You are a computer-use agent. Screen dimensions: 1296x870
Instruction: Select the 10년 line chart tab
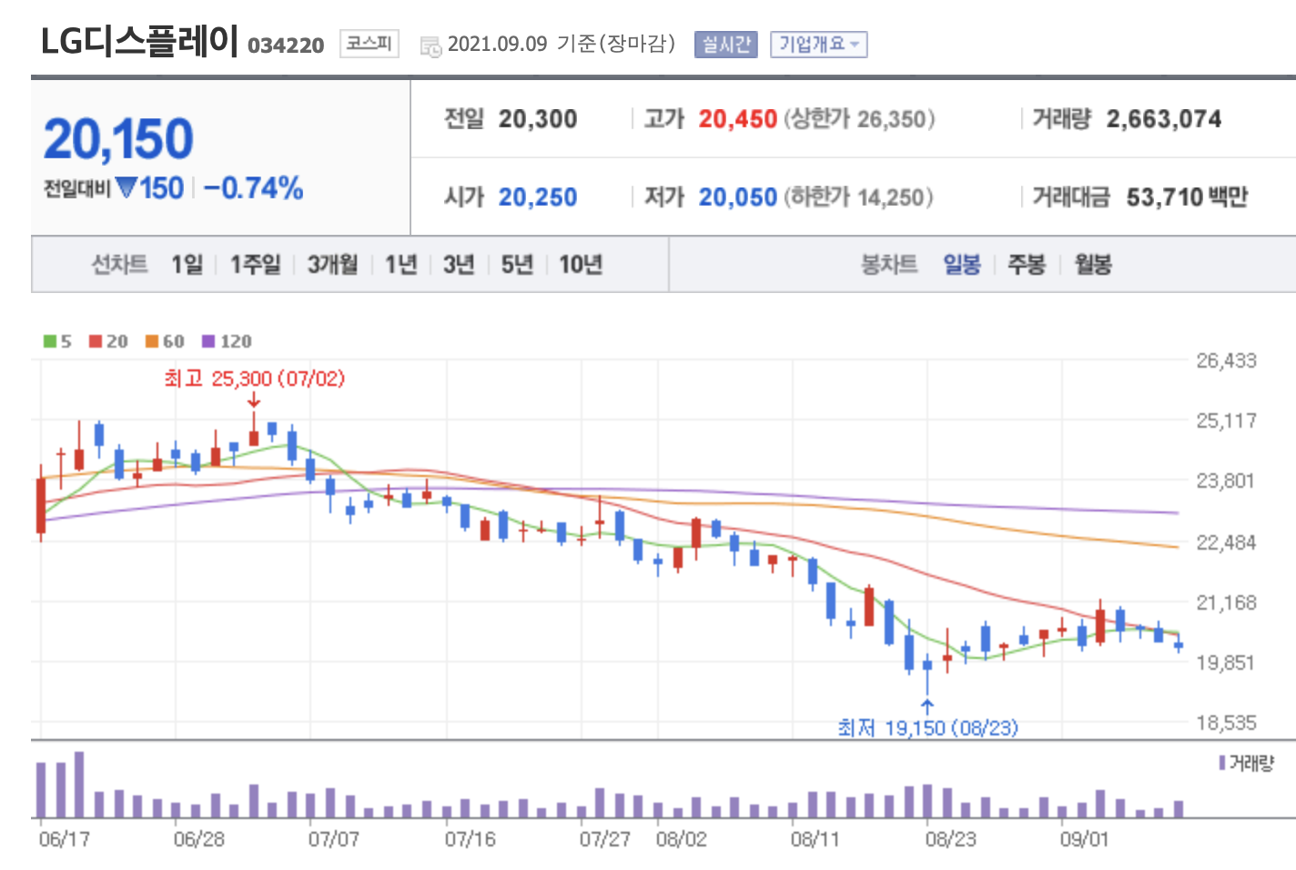[x=581, y=265]
